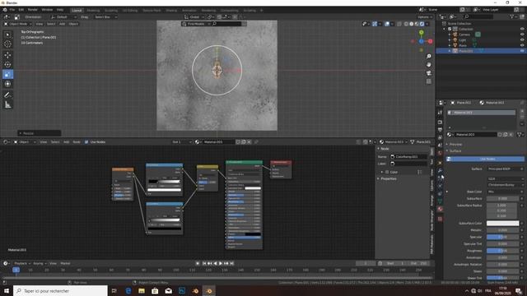This screenshot has height=296, width=527.
Task: Open the Edit menu
Action: click(21, 10)
